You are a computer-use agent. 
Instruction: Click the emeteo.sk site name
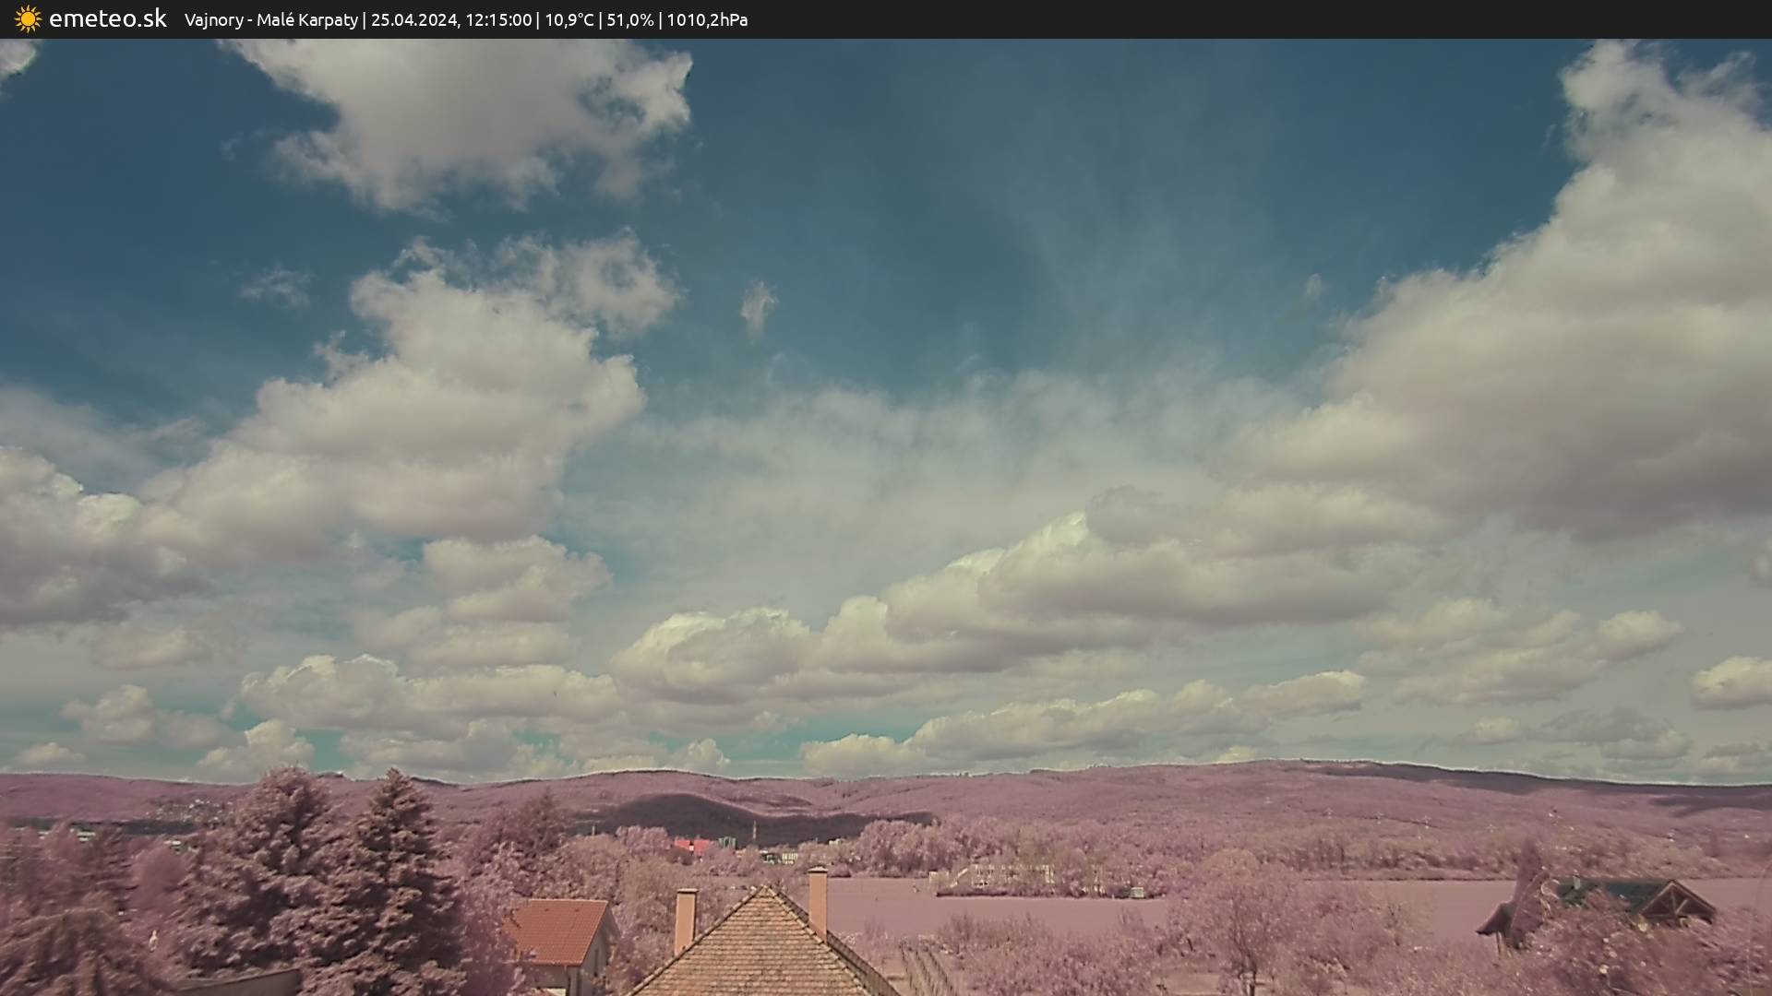108,18
